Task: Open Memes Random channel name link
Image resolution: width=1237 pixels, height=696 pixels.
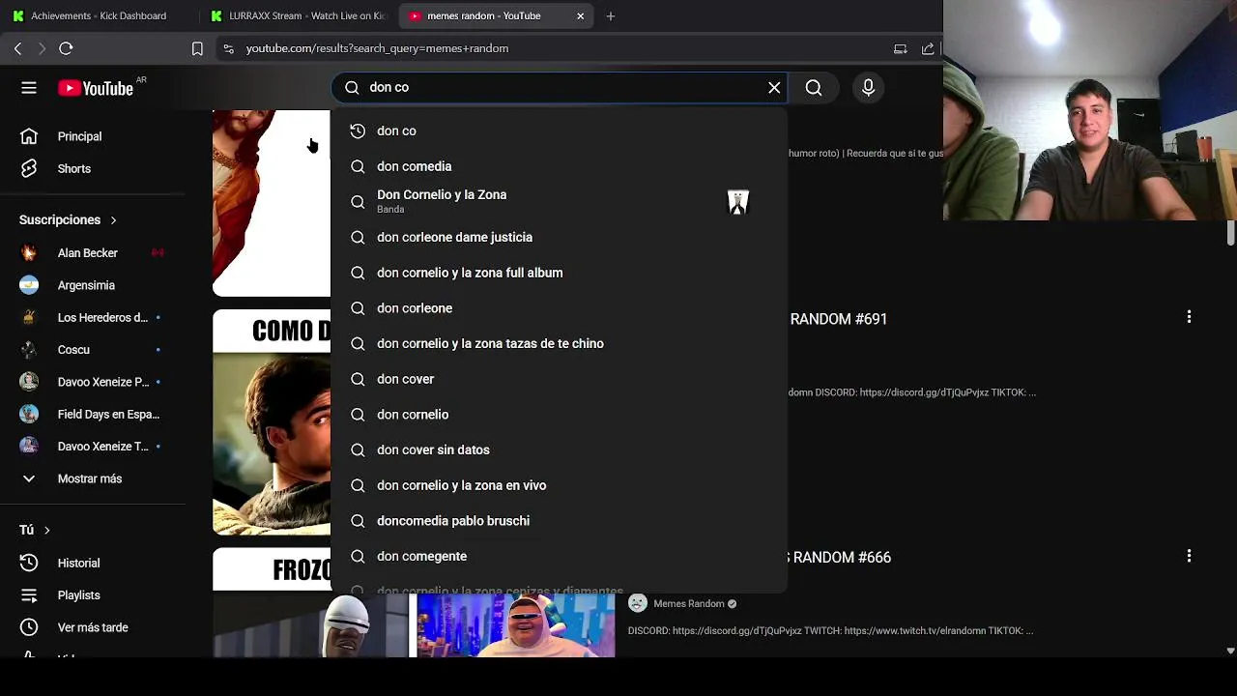Action: click(688, 604)
